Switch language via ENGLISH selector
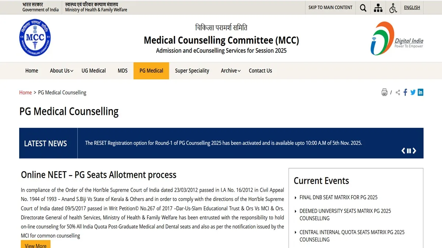The image size is (442, 248). (x=412, y=7)
